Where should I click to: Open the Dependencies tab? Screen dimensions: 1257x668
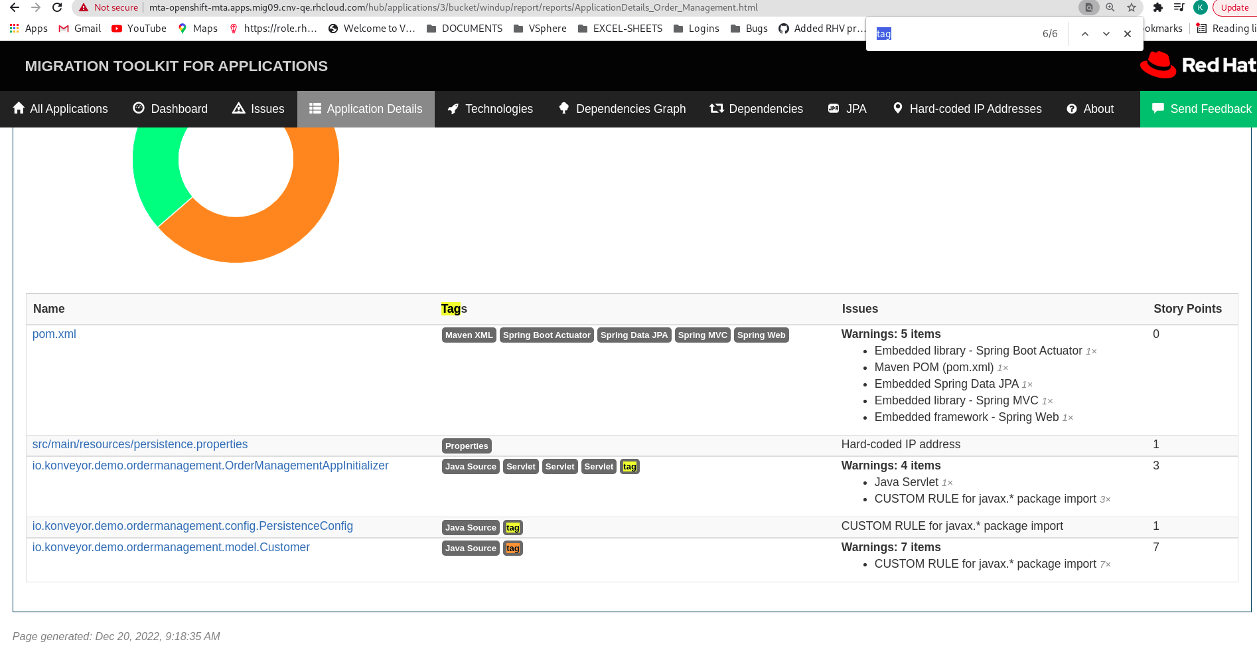coord(756,109)
